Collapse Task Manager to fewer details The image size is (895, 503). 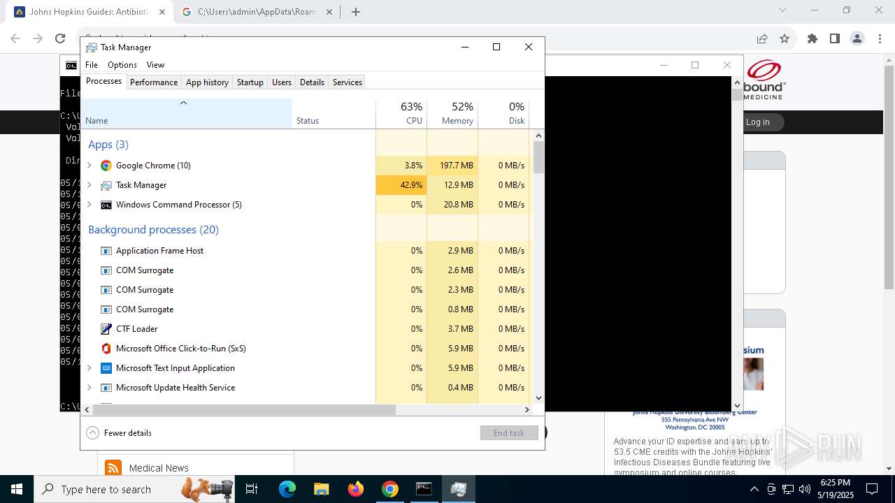119,433
